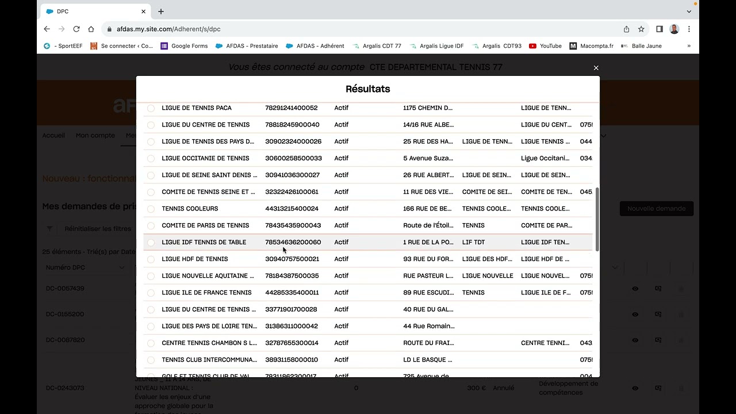This screenshot has width=736, height=414.
Task: Open the Numéro DPC column sort dropdown
Action: click(121, 267)
